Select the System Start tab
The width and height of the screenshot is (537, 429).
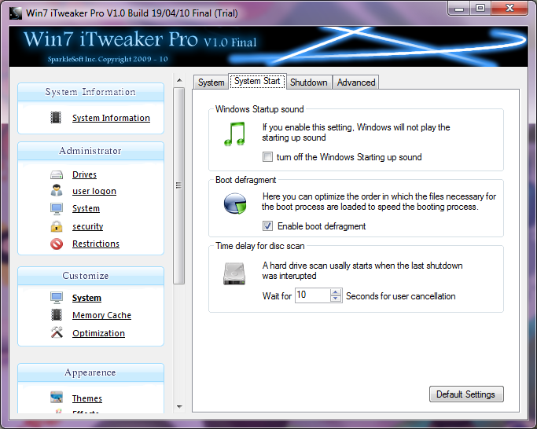(257, 81)
